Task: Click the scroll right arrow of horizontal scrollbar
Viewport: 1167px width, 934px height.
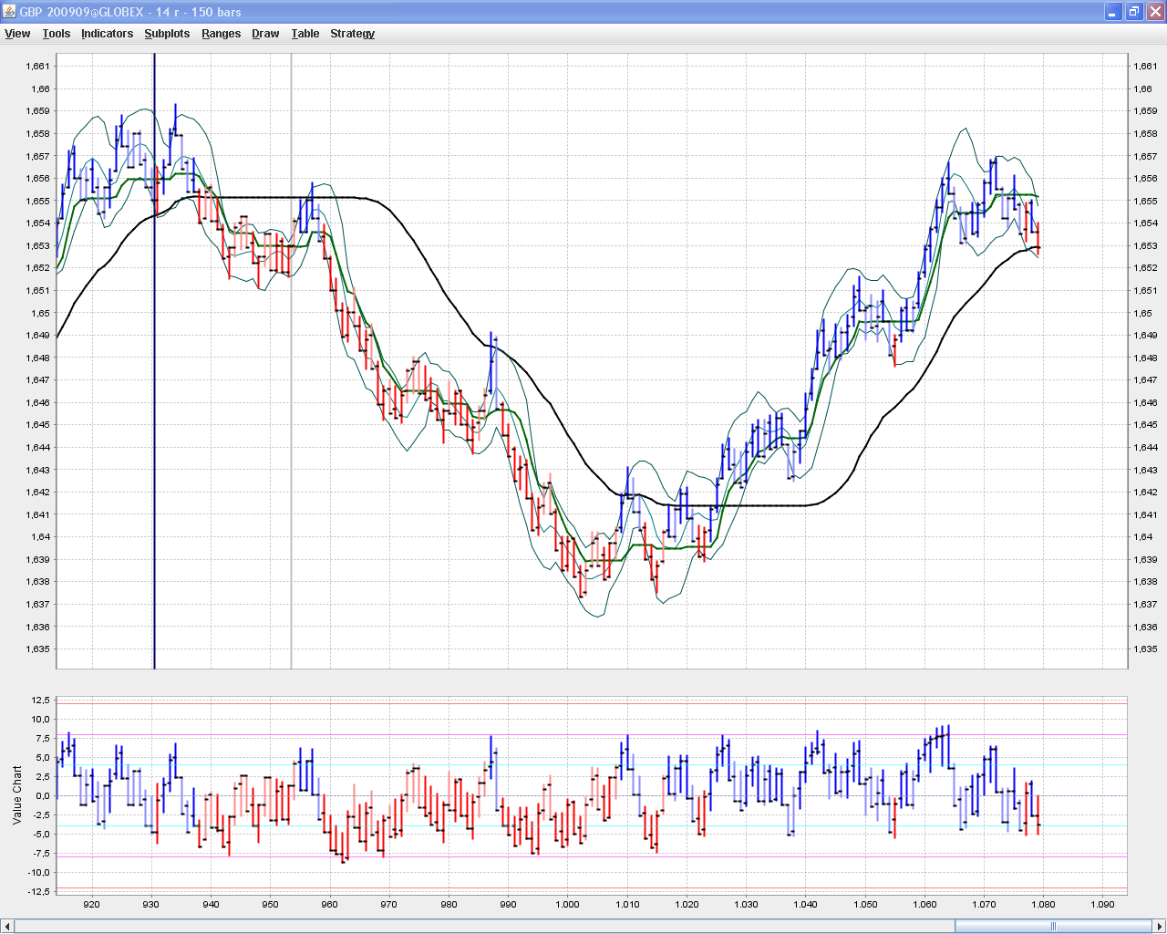Action: (x=1160, y=927)
